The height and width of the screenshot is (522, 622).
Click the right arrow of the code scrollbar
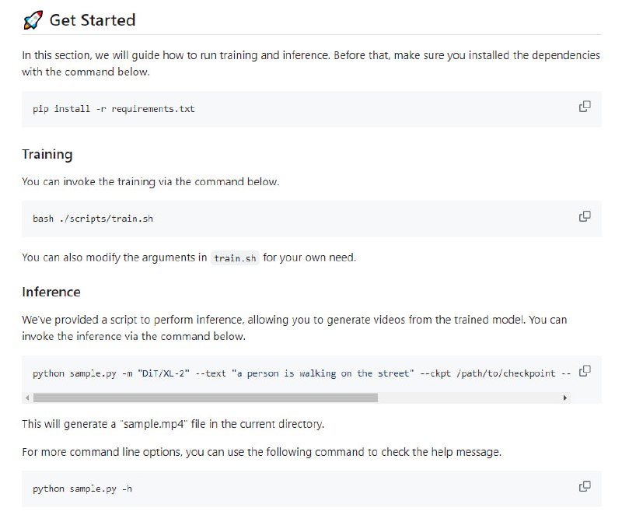[x=565, y=398]
